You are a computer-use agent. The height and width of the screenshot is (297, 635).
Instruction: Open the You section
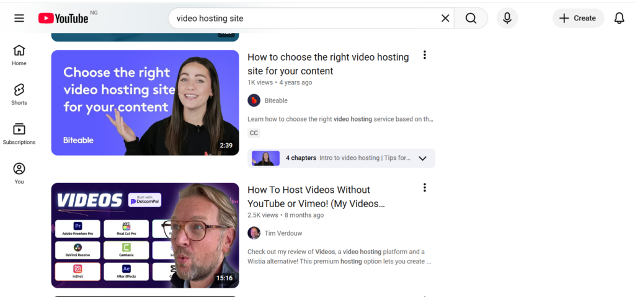(19, 174)
